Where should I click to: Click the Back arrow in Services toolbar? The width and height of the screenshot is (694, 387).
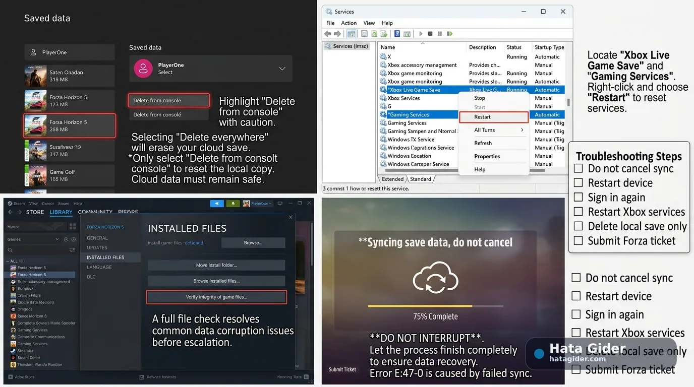click(x=327, y=34)
